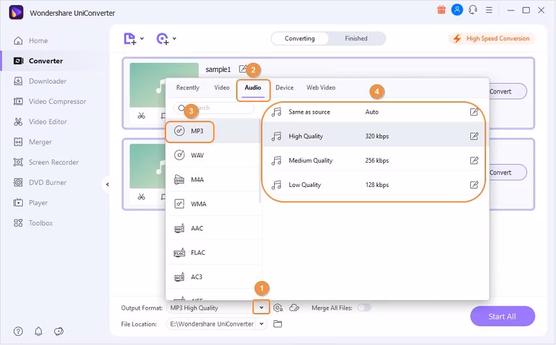Open the Recently format tab
This screenshot has height=345, width=556.
[188, 88]
